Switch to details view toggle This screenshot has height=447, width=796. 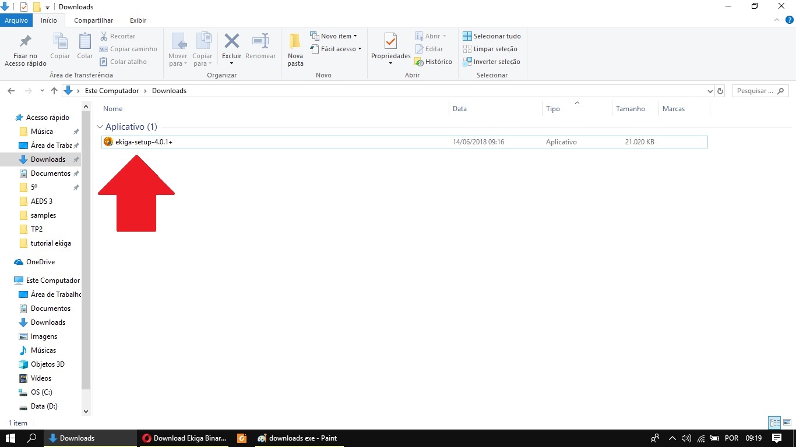click(774, 423)
